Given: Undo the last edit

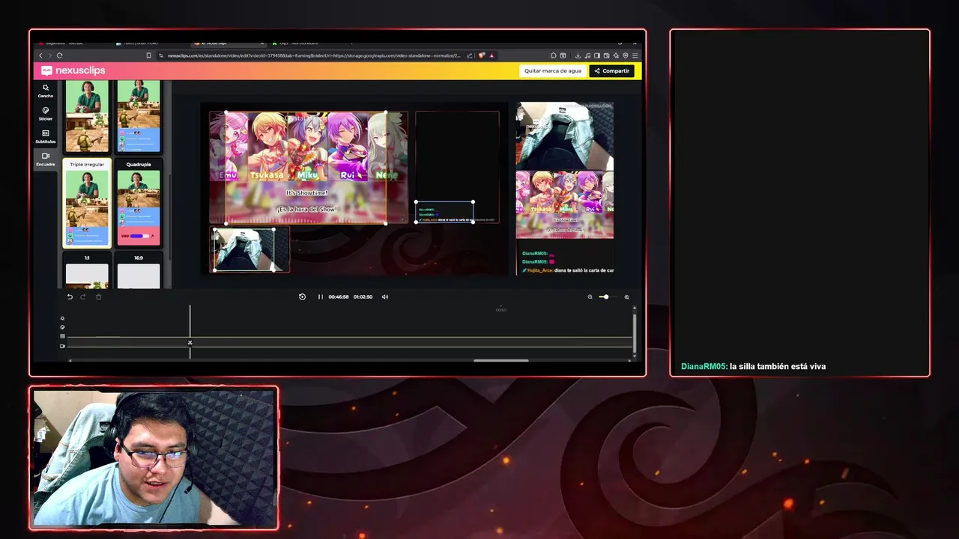Looking at the screenshot, I should pos(70,297).
